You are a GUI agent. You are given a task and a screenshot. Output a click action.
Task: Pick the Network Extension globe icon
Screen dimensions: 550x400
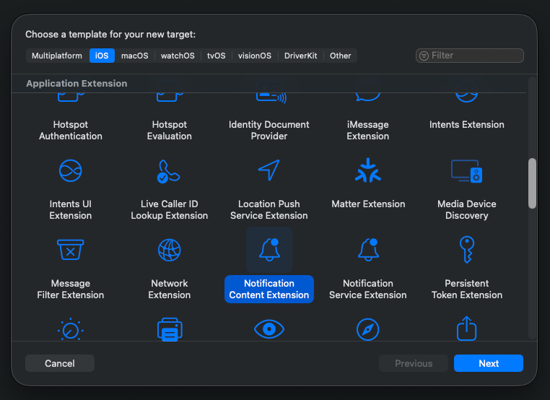170,250
